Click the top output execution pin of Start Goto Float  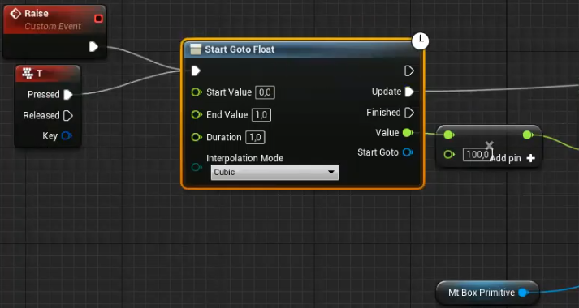click(409, 71)
